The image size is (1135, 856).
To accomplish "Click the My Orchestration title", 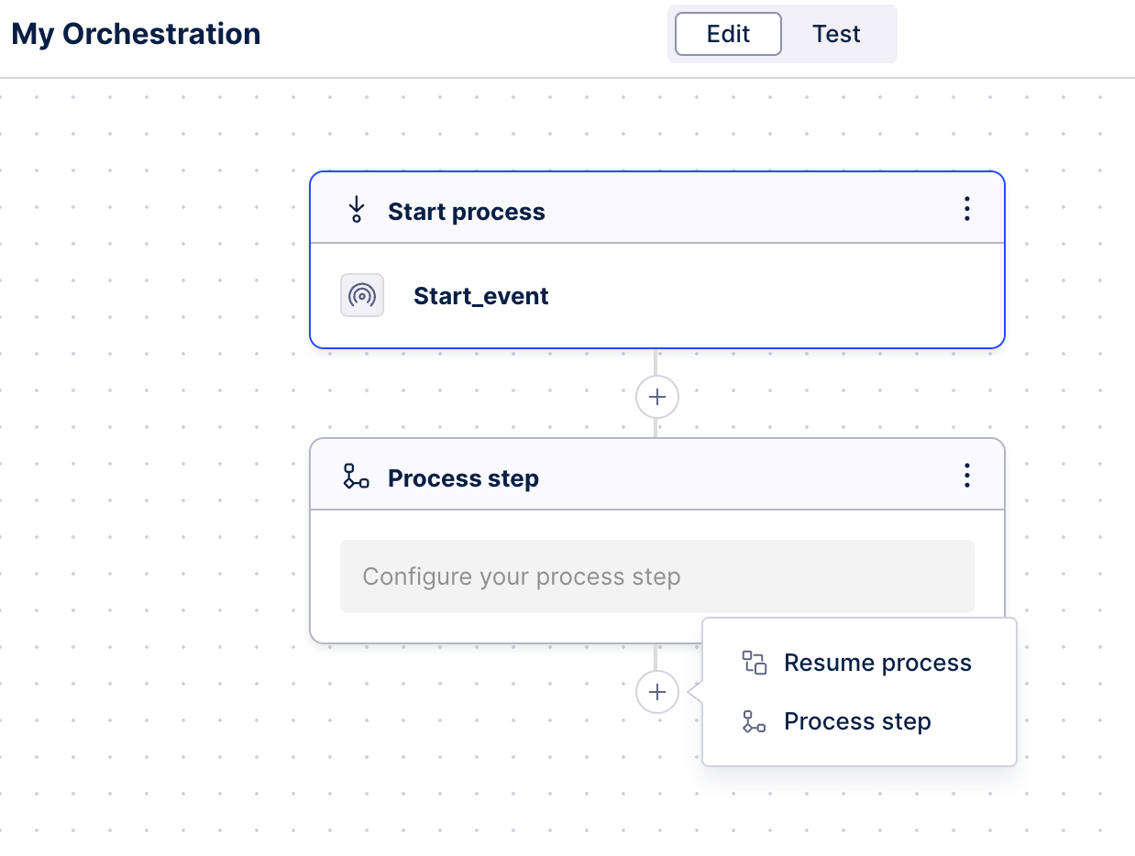I will click(x=136, y=35).
